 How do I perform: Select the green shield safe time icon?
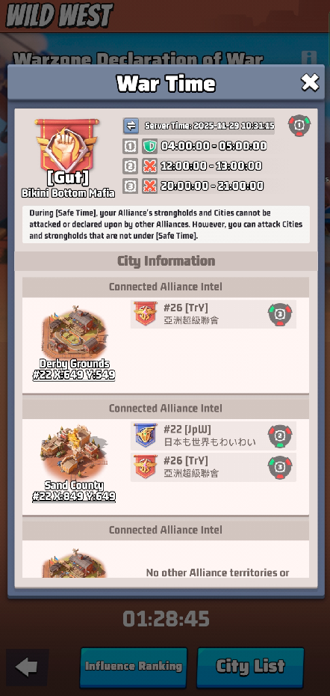pos(150,146)
